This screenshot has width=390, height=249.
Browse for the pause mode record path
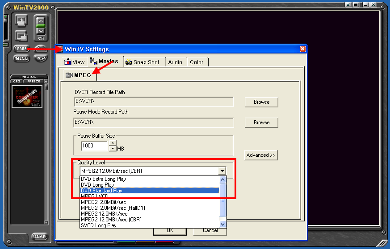(x=261, y=122)
